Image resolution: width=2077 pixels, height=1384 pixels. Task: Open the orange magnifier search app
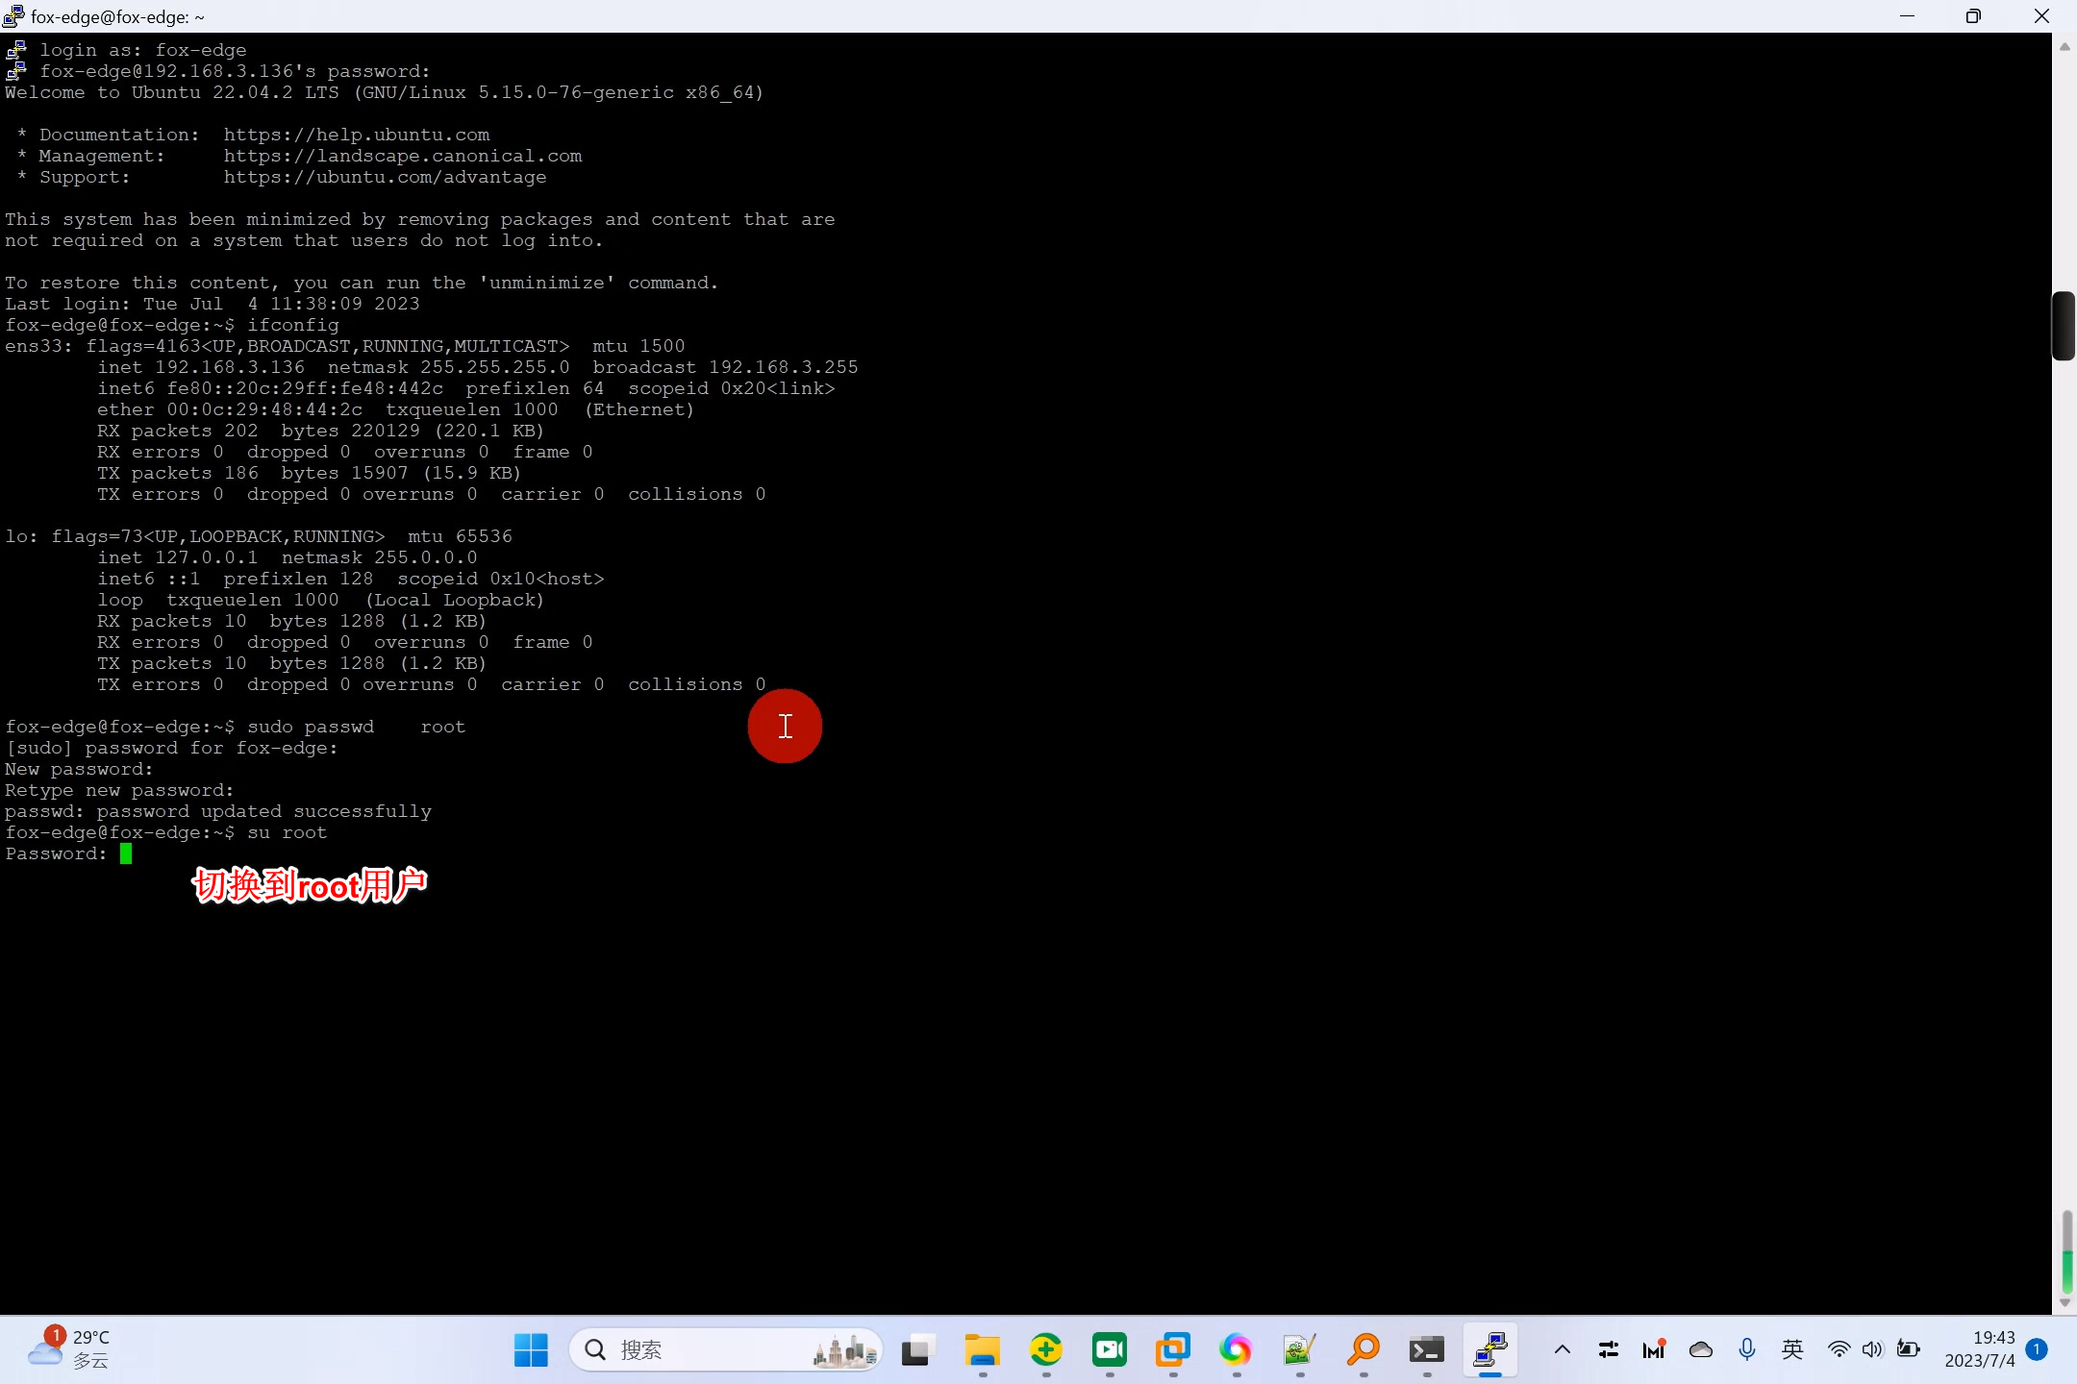click(1363, 1350)
